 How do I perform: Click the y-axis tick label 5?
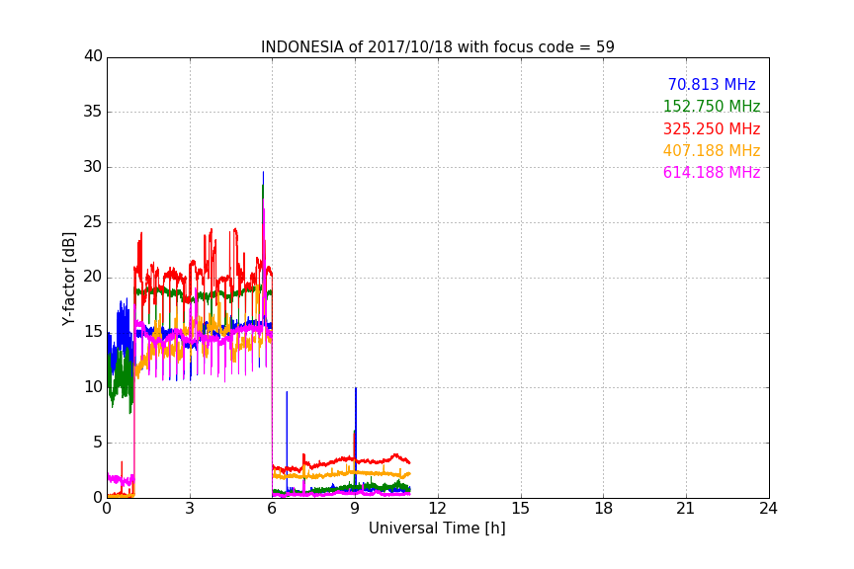(98, 443)
